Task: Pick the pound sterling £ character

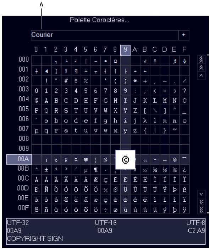Action: tap(66, 160)
